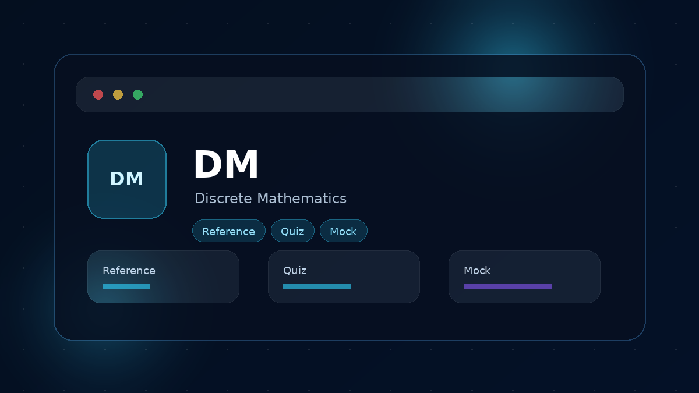The height and width of the screenshot is (393, 699).
Task: Click the purple Mock progress bar
Action: (x=507, y=286)
